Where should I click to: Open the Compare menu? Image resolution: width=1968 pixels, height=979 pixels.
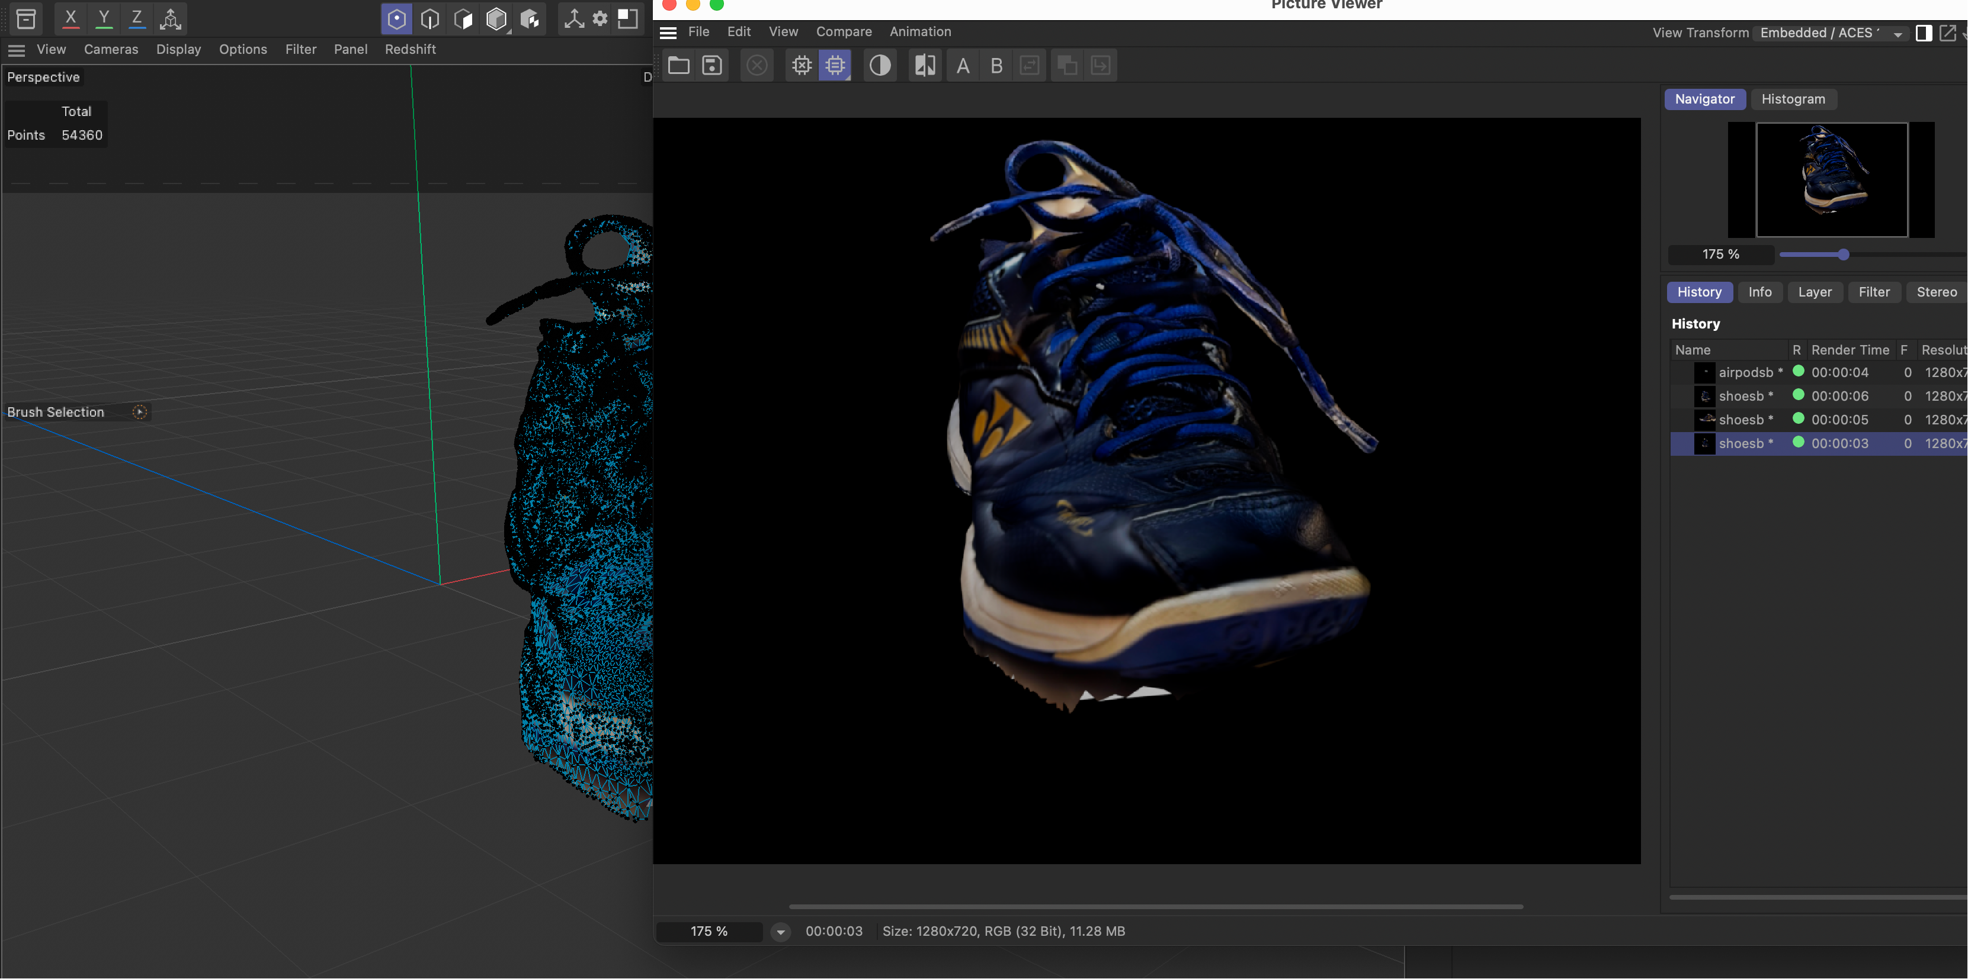pos(844,31)
